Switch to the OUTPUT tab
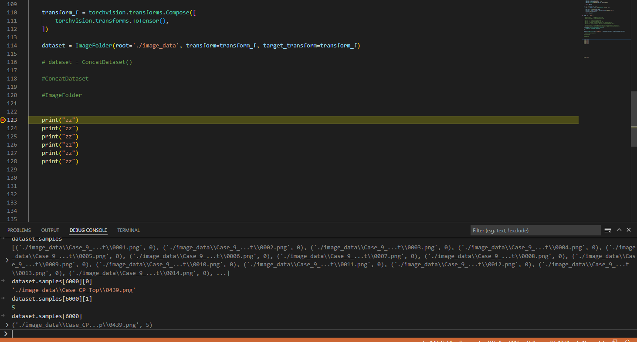 point(50,230)
